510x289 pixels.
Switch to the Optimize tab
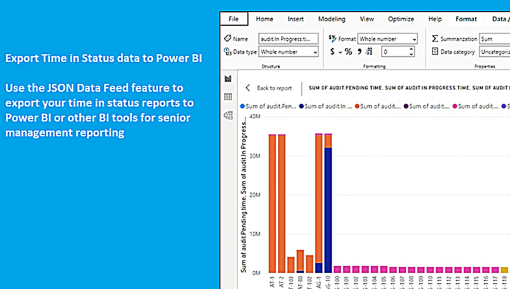point(401,19)
